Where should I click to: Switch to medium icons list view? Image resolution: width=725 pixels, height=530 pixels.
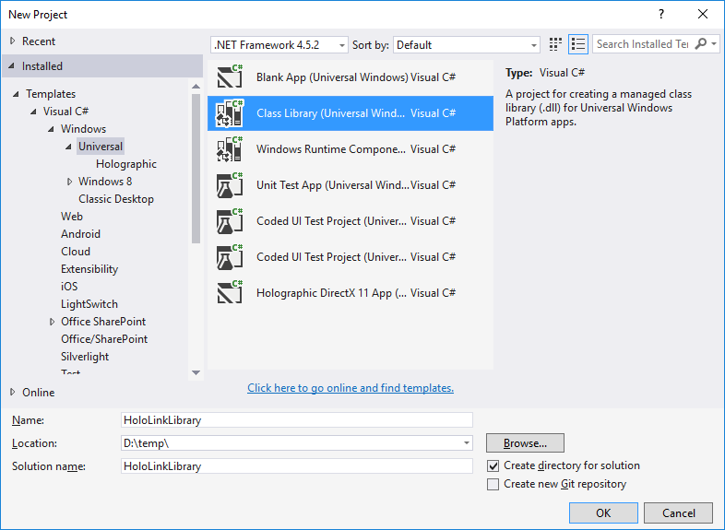(578, 44)
